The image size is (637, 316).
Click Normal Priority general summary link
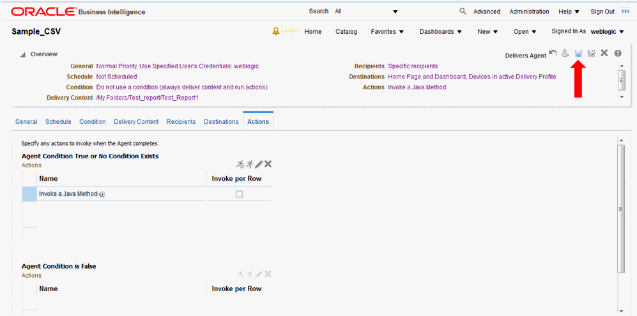(x=177, y=66)
